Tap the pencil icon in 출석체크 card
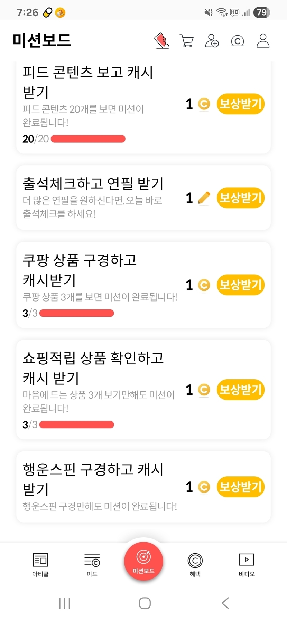Viewport: 287px width, 621px height. coord(204,198)
